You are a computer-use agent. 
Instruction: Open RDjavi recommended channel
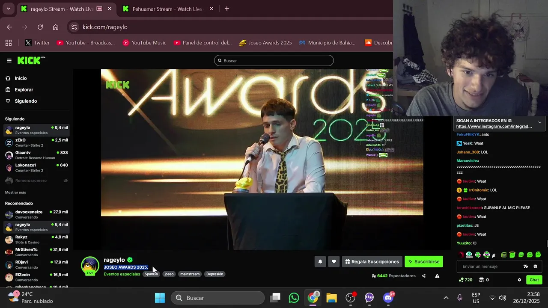[x=36, y=264]
